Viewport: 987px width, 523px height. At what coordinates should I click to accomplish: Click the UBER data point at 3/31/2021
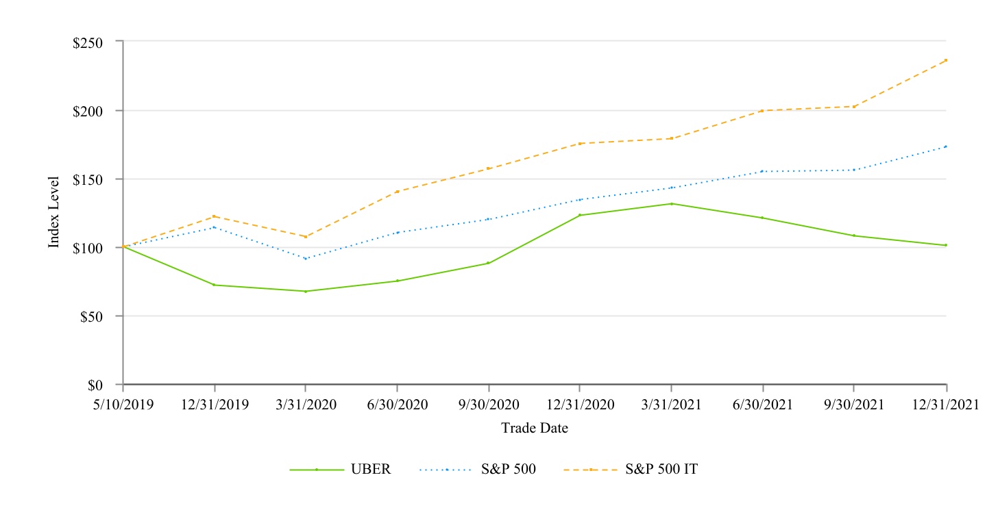(x=672, y=204)
